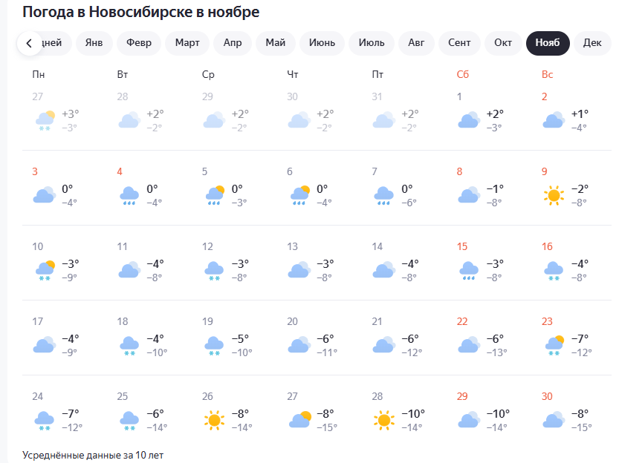The image size is (619, 463).
Task: Select the Май month tab
Action: click(x=275, y=43)
